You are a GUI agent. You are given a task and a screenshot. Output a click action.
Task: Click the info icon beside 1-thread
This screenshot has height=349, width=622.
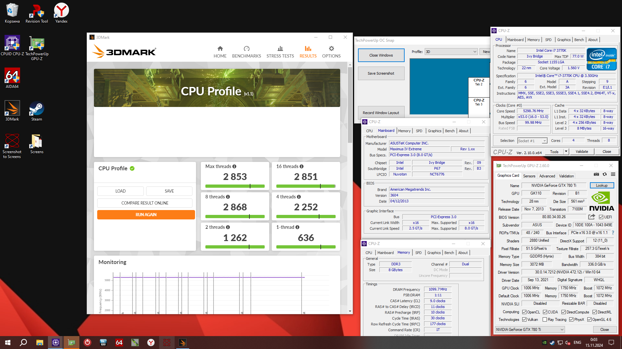[x=297, y=227]
